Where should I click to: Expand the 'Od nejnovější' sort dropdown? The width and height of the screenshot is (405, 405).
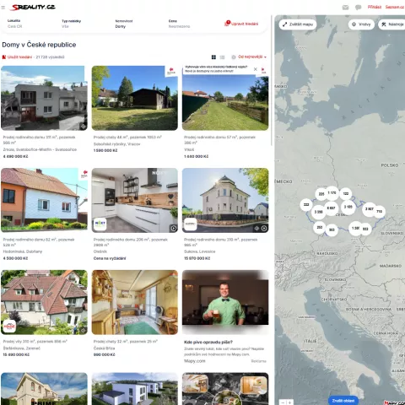pyautogui.click(x=251, y=57)
